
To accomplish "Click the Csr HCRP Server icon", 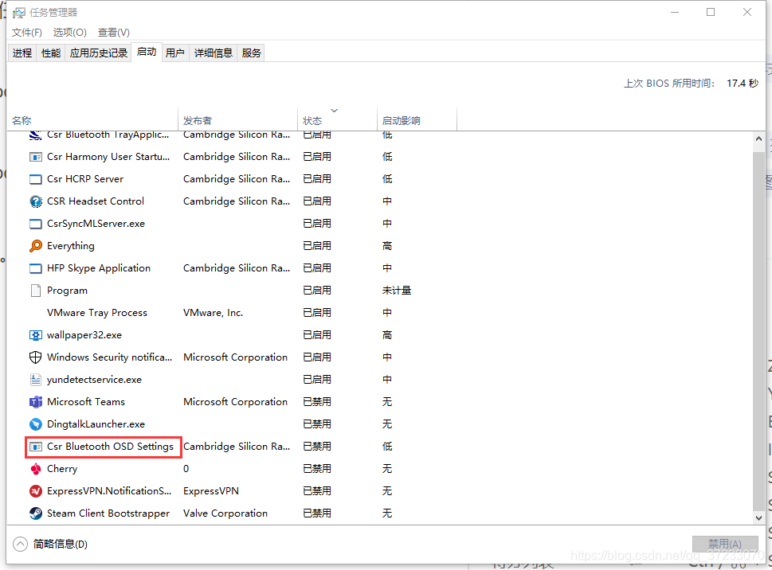I will click(x=35, y=179).
